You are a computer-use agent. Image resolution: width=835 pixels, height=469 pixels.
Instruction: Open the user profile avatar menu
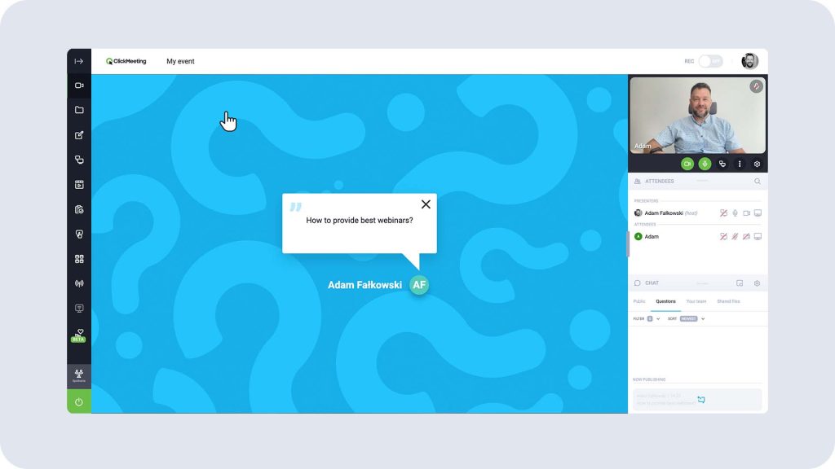[750, 61]
